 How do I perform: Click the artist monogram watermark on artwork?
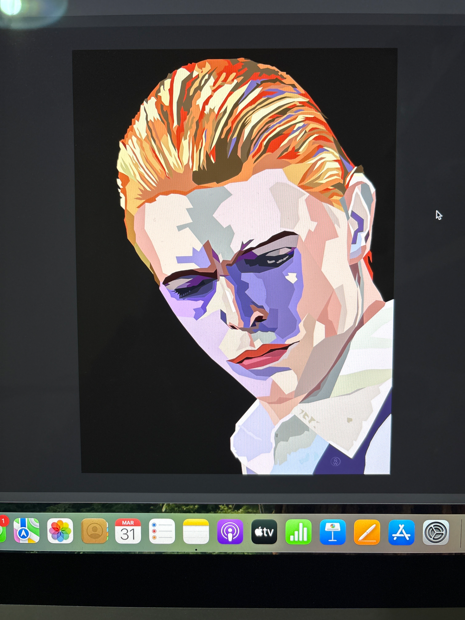336,461
